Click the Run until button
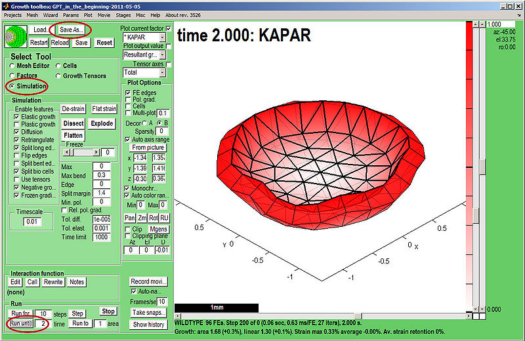This screenshot has height=341, width=525. click(20, 323)
